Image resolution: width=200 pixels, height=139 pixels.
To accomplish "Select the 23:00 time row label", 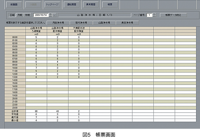I will pyautogui.click(x=15, y=108).
